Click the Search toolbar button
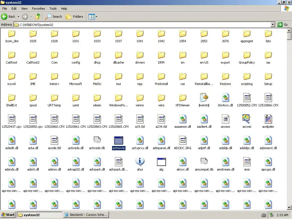The height and width of the screenshot is (219, 292). (x=54, y=17)
